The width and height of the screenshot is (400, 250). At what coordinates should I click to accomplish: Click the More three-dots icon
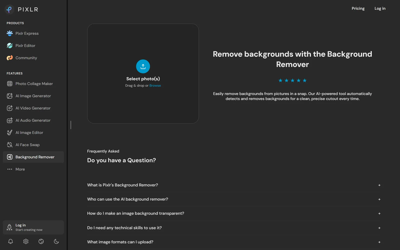click(x=10, y=169)
